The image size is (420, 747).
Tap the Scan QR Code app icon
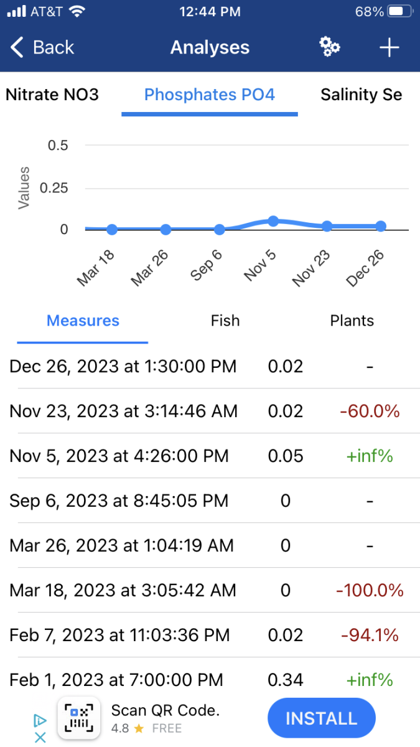click(79, 718)
